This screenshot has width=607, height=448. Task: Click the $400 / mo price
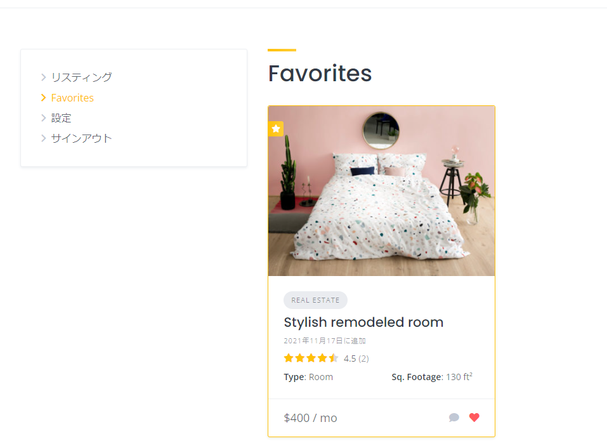click(311, 418)
